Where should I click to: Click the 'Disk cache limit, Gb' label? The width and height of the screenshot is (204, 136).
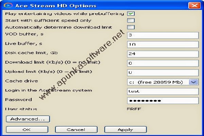pos(31,53)
